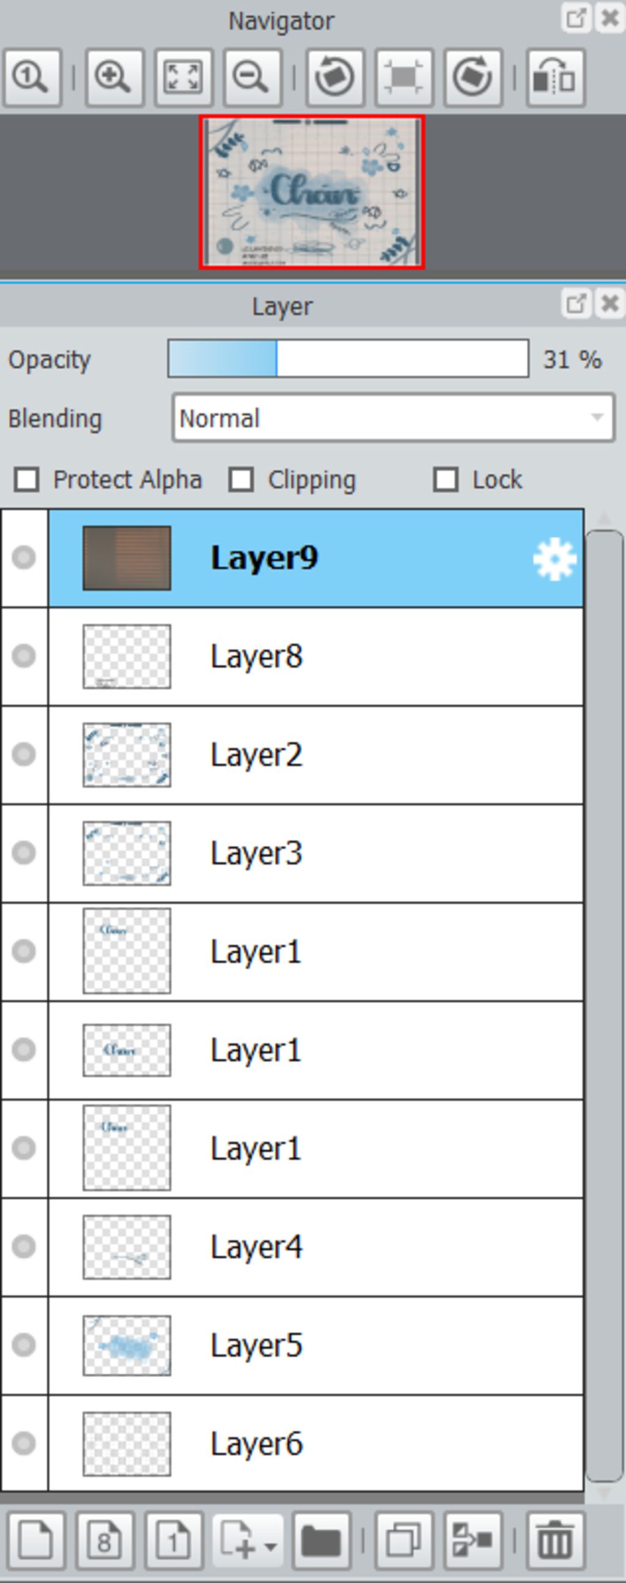Toggle visibility of Layer8

click(24, 655)
